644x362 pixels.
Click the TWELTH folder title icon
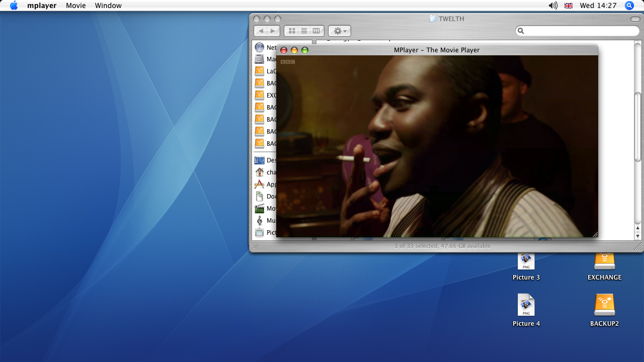[433, 19]
